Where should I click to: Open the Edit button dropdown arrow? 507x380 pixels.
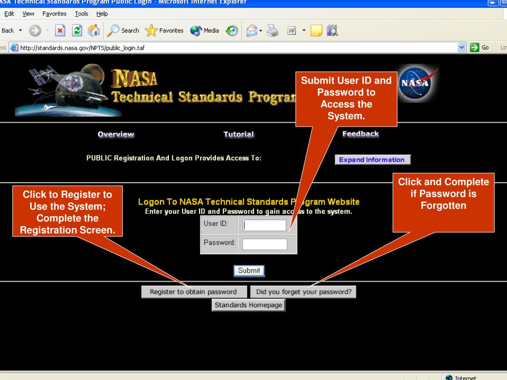(x=304, y=30)
